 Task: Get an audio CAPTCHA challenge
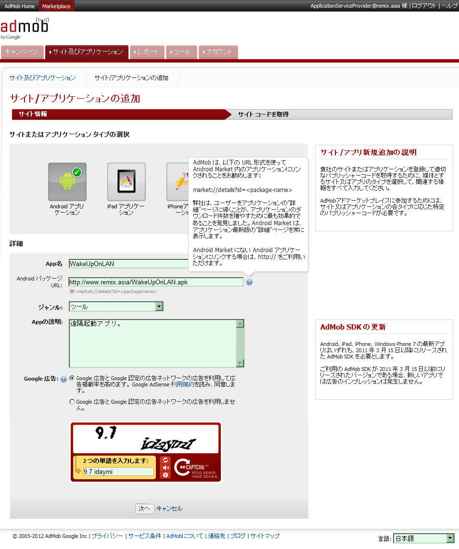[x=165, y=467]
